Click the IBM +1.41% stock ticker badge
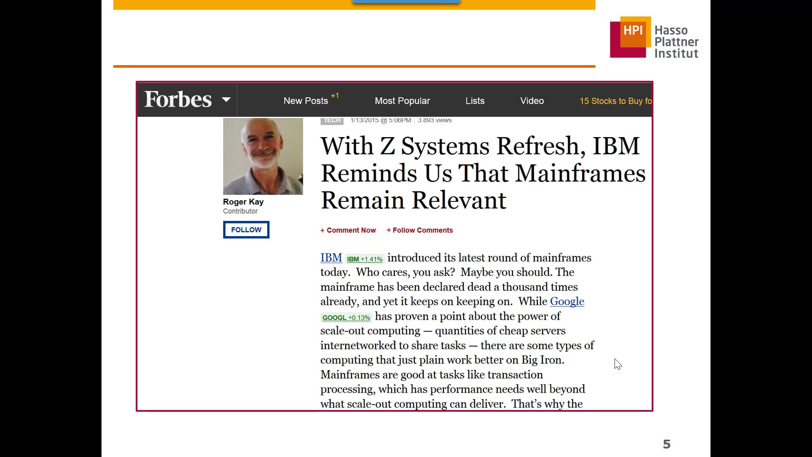Screen dimensions: 812x457 click(364, 259)
